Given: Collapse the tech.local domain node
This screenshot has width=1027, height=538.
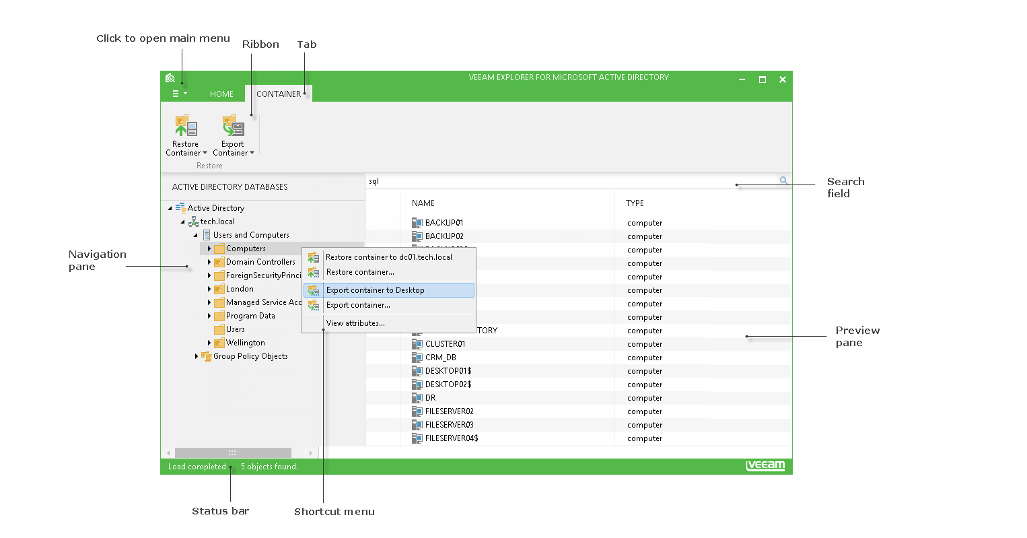Looking at the screenshot, I should pos(182,222).
